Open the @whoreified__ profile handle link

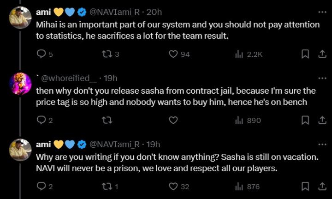[70, 78]
